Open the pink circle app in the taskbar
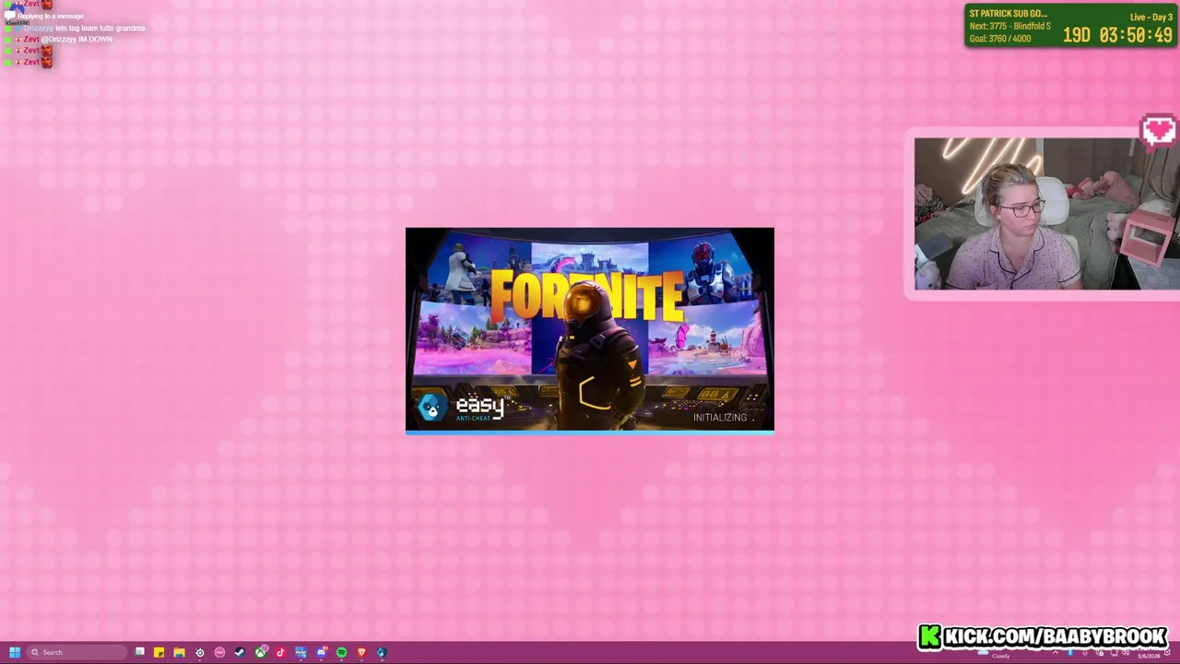 coord(219,653)
